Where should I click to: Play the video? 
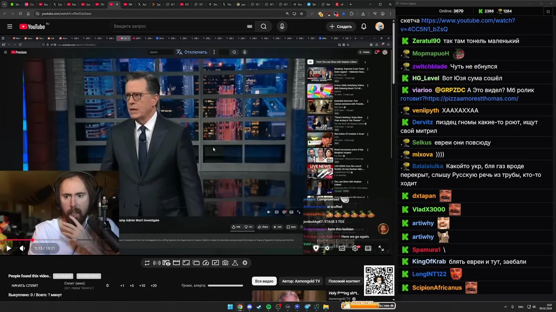coord(8,248)
